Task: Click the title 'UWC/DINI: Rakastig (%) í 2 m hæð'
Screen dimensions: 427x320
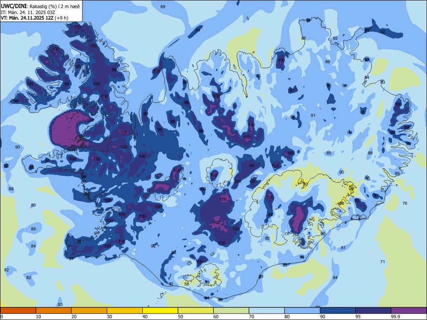Action: click(40, 6)
